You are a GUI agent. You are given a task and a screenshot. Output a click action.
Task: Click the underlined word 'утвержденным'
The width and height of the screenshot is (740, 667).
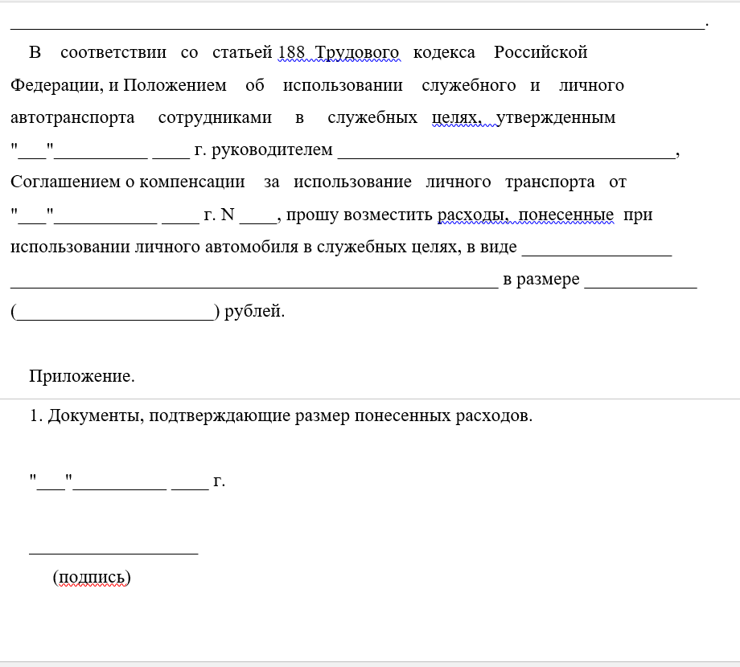(x=556, y=117)
